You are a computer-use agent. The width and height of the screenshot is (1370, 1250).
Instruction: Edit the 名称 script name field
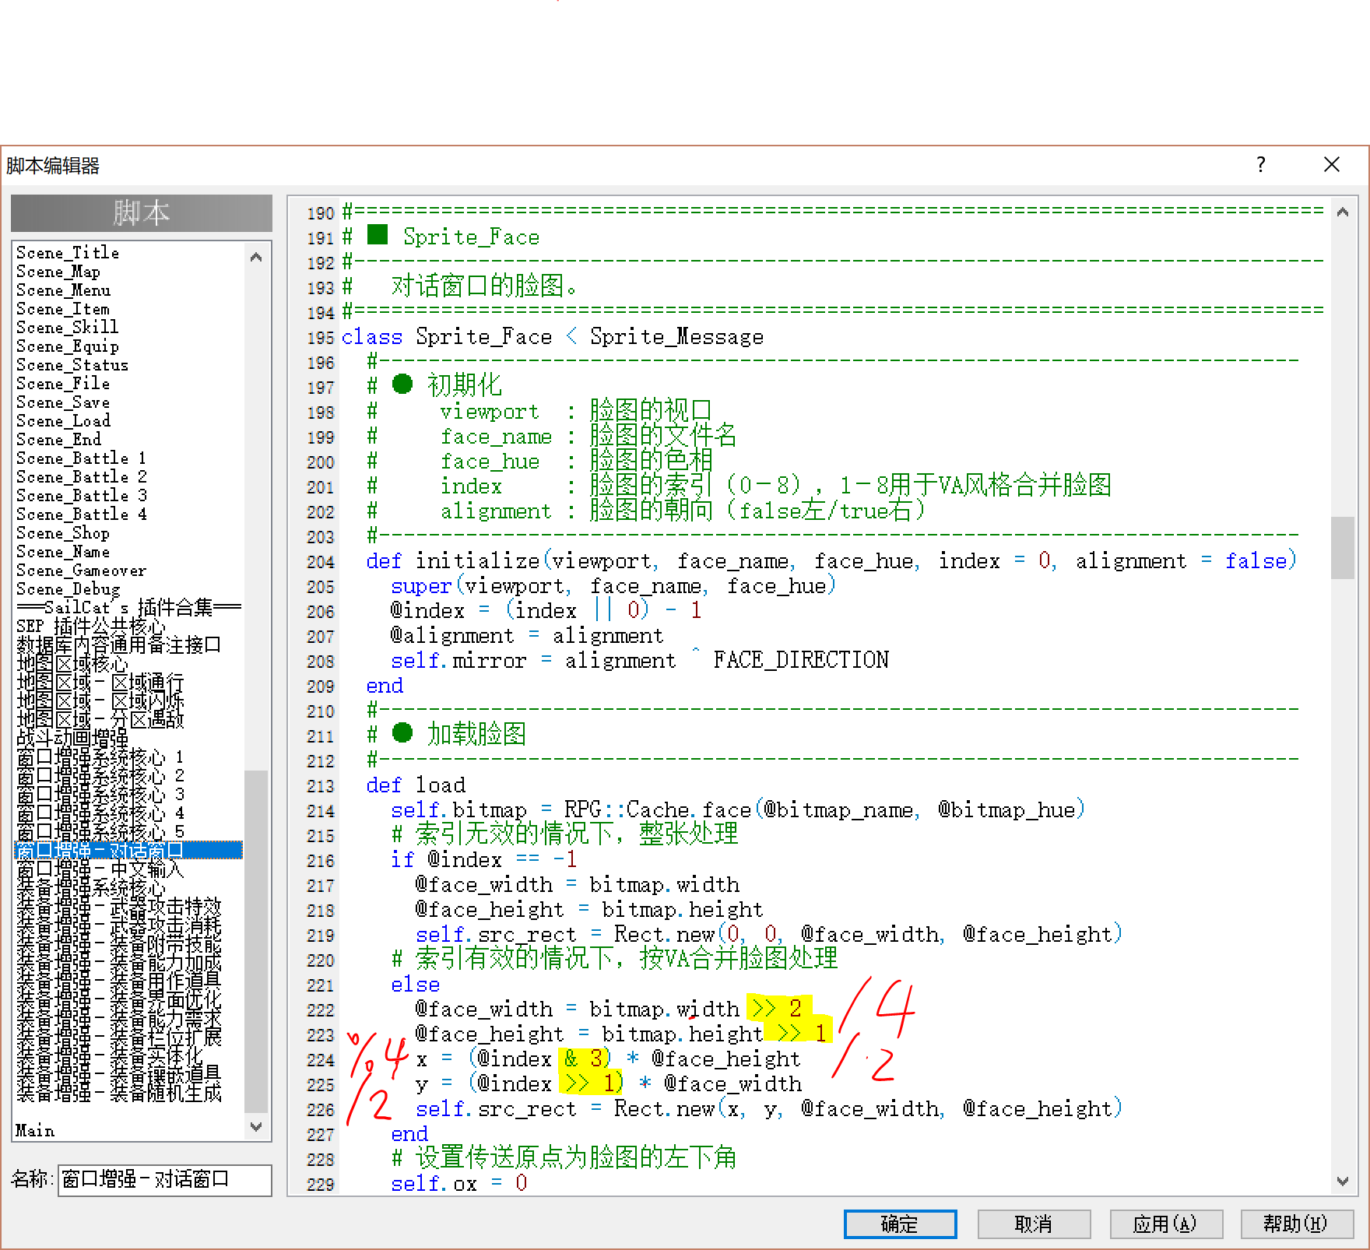click(x=165, y=1179)
